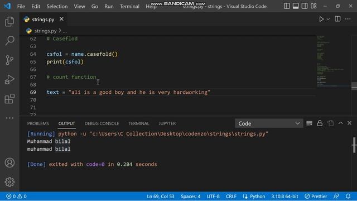
Task: Click the breadcrumb ellipsis segment
Action: click(x=65, y=31)
